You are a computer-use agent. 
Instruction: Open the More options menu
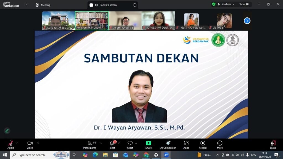coord(220,144)
